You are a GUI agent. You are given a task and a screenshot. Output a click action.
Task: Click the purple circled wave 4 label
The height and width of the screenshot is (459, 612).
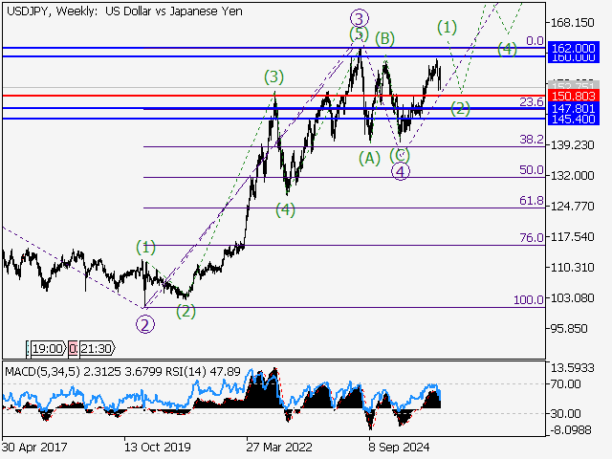402,171
